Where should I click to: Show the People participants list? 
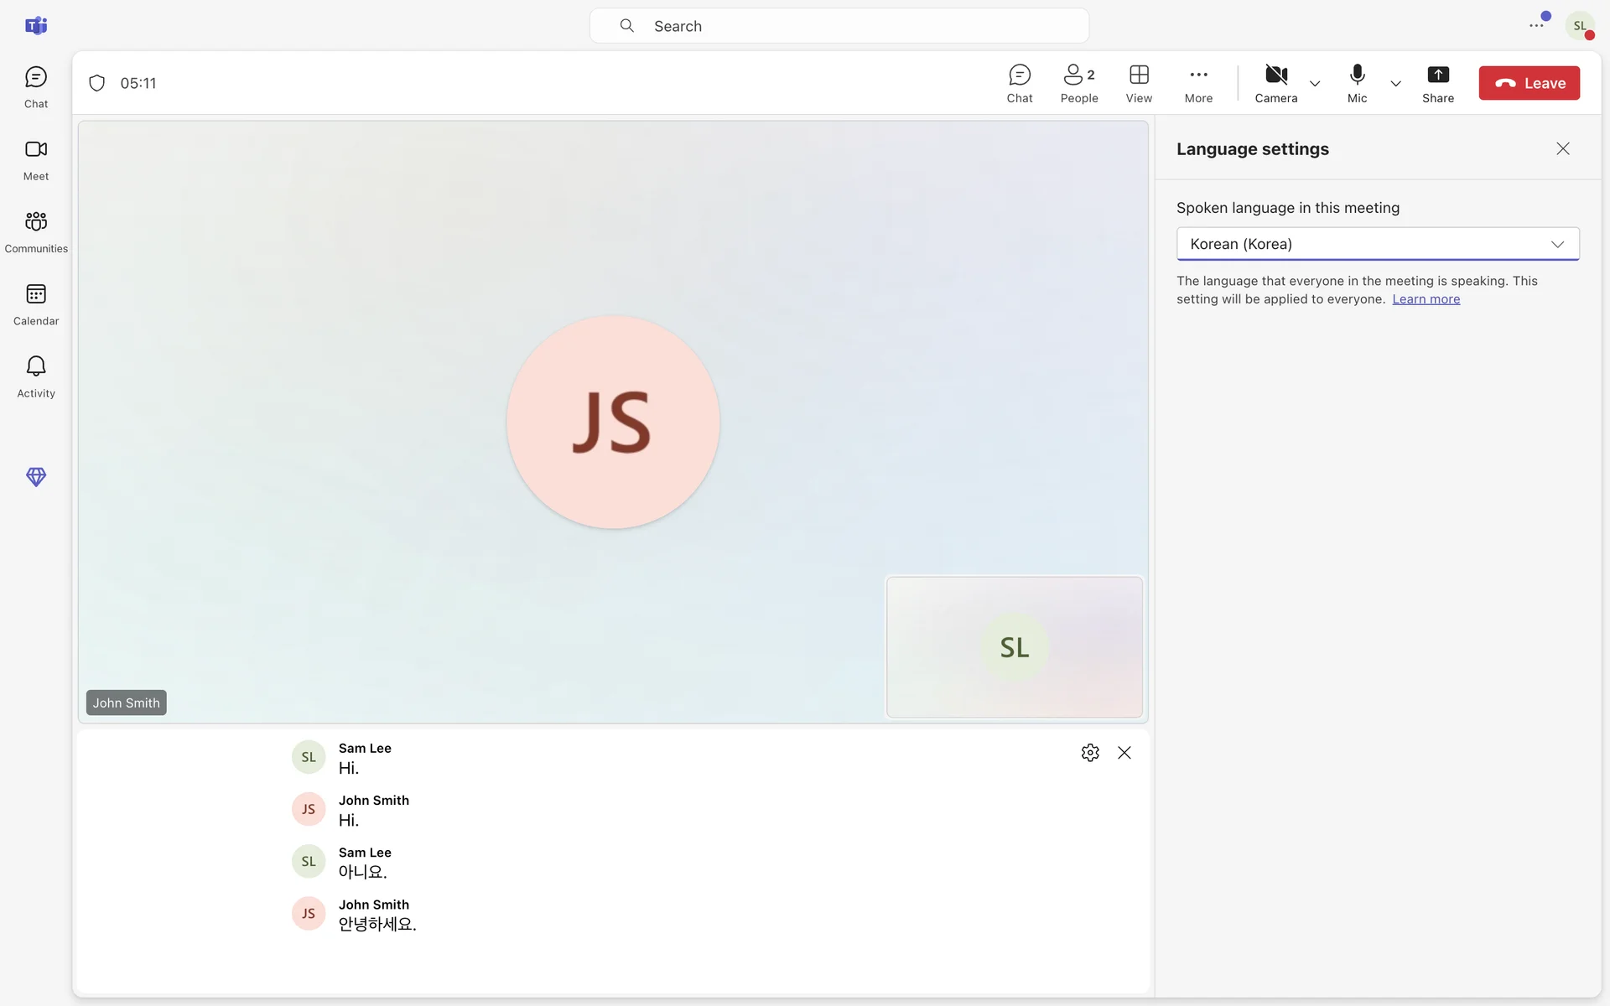point(1078,83)
